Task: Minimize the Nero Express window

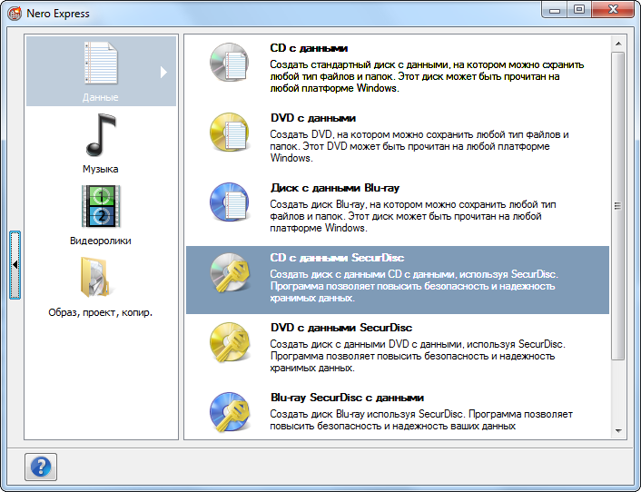Action: 555,10
